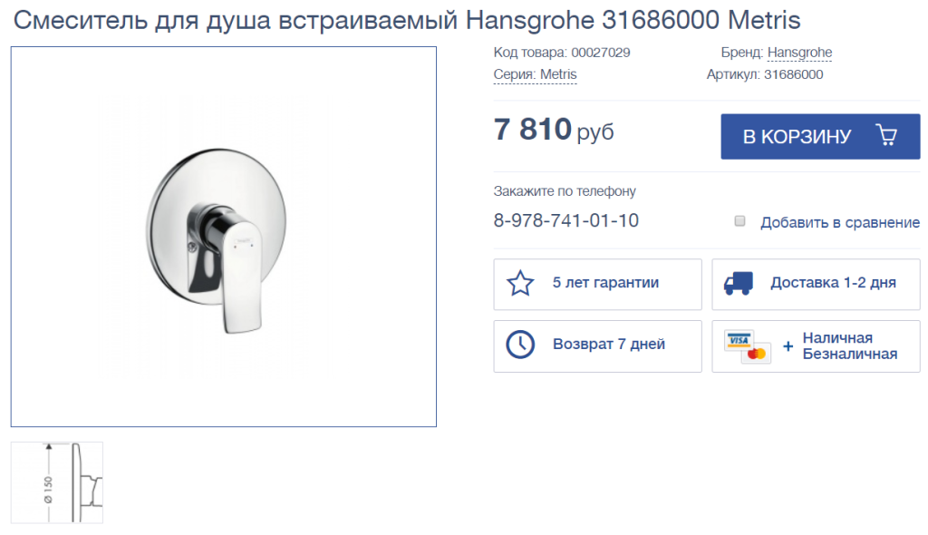Click the 'Возврат 7 дней' info box
928x535 pixels.
[x=598, y=346]
